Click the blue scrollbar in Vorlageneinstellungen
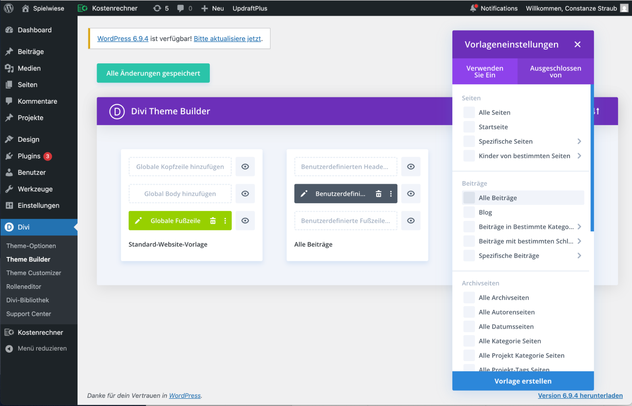This screenshot has width=632, height=406. click(x=592, y=158)
